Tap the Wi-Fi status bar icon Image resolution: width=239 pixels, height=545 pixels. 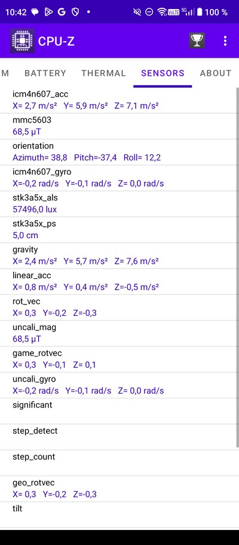tap(162, 12)
